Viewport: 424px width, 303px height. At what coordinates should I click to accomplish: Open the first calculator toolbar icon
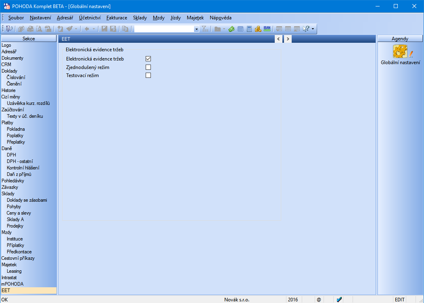click(240, 29)
